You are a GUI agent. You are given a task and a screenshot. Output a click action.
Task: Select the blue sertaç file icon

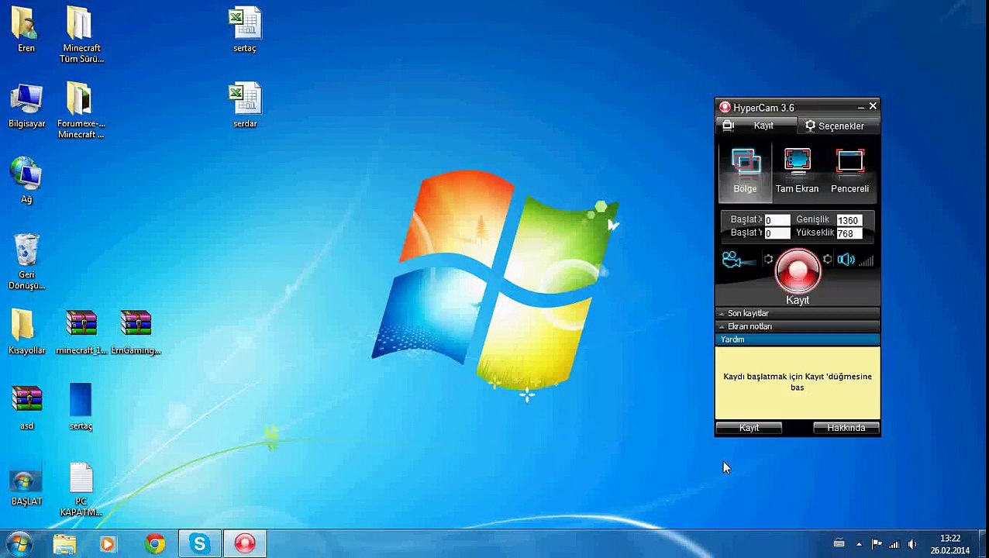(x=81, y=408)
